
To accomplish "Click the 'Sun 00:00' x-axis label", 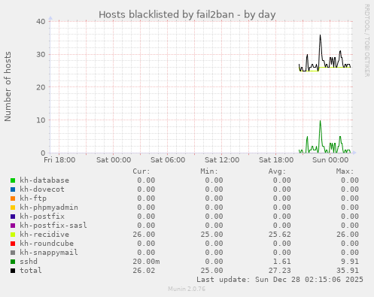I will 330,160.
